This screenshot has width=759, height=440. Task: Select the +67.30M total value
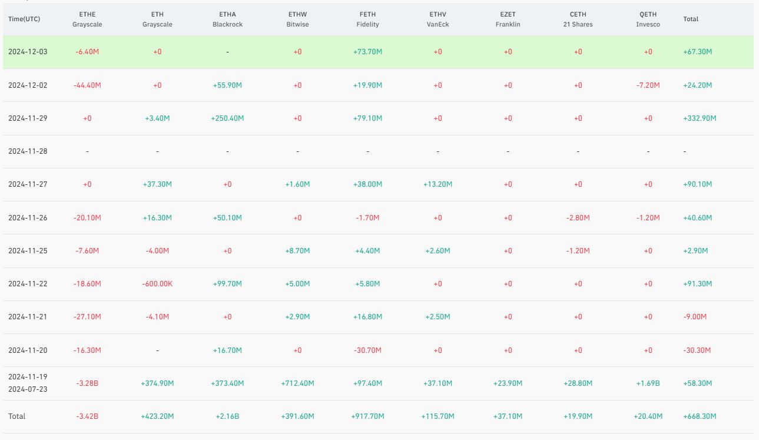[698, 52]
